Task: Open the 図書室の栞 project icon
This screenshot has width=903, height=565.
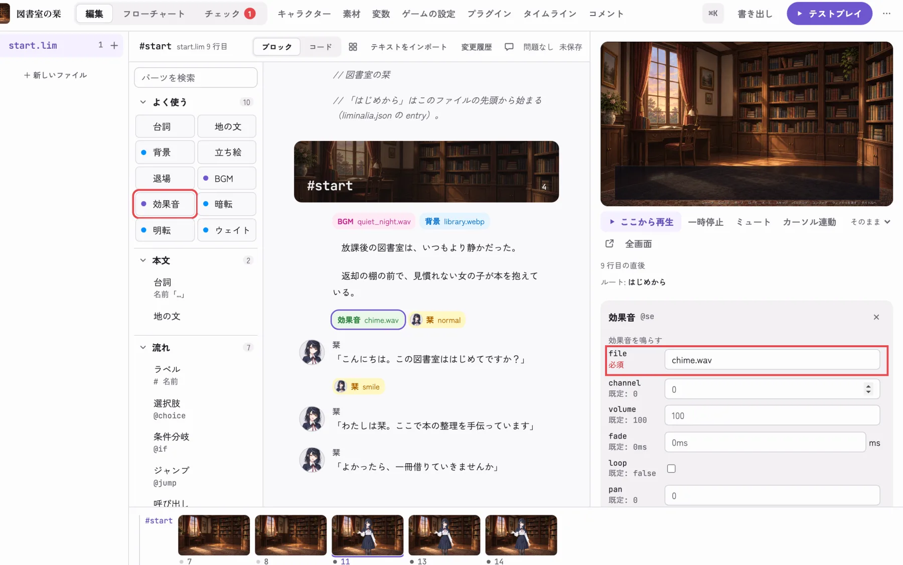Action: 5,14
